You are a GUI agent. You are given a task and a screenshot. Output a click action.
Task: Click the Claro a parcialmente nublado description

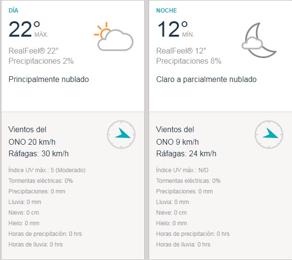point(206,80)
